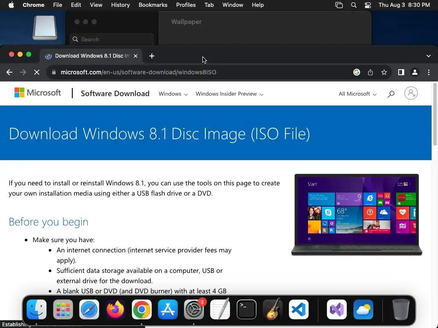Open Launchpad from the dock

tap(63, 309)
